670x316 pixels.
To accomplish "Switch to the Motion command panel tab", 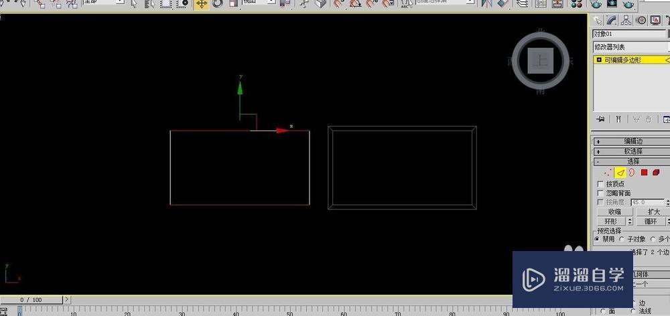I will 640,20.
